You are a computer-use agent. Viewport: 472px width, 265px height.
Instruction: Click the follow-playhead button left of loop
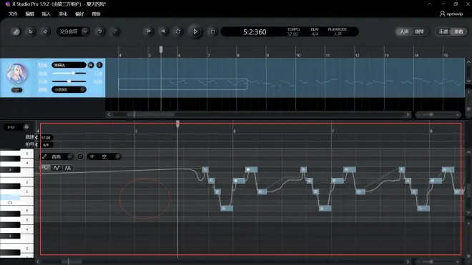164,31
